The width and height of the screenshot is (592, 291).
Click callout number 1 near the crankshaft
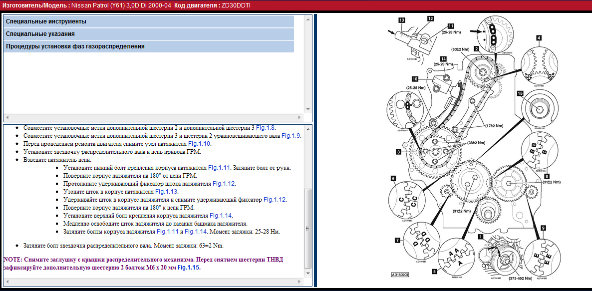480,237
